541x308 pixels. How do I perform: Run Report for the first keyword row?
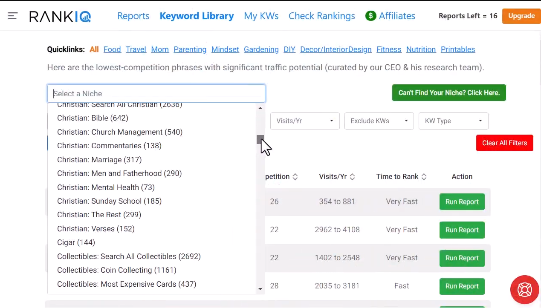point(462,201)
